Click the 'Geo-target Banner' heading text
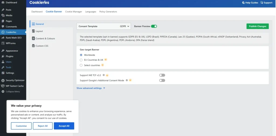Viewport: 276px width, 136px height. (x=89, y=50)
